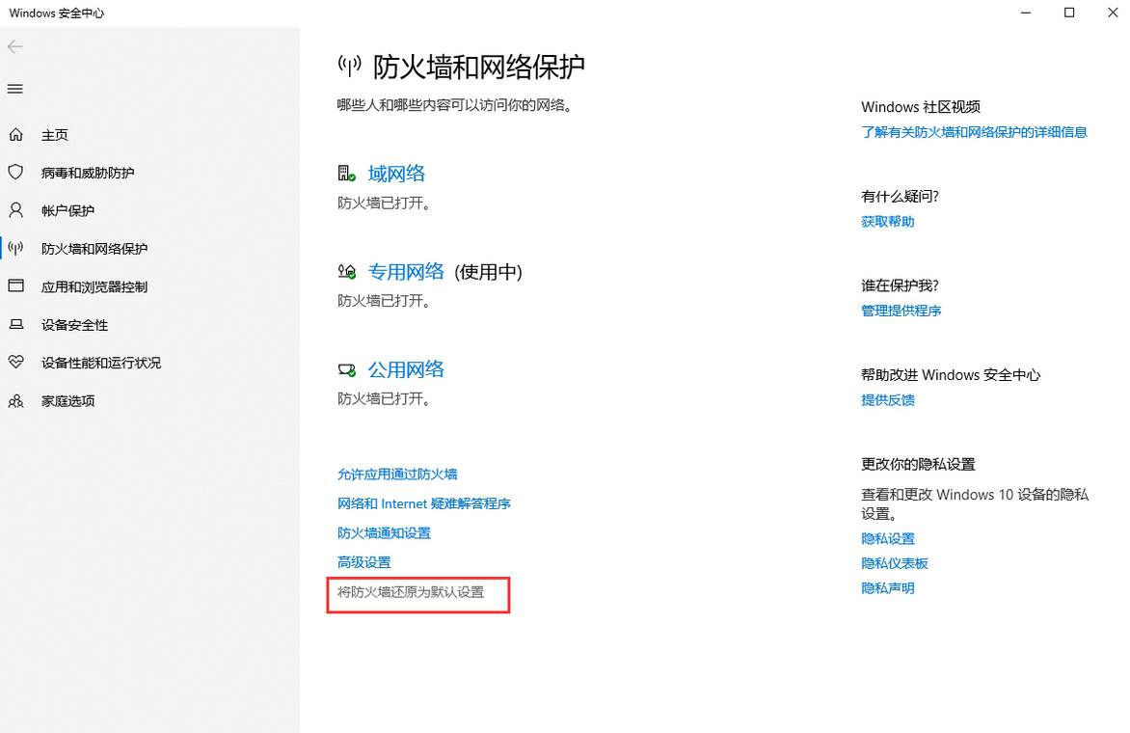Click the 有什么疑问? heading
The image size is (1130, 733).
coord(901,196)
